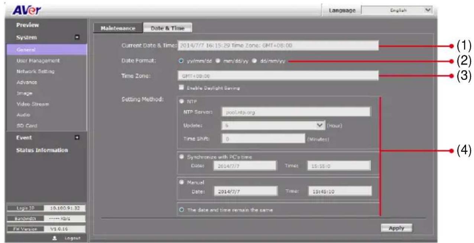The height and width of the screenshot is (243, 474).
Task: Click the Current Date & Time field
Action: (x=278, y=46)
